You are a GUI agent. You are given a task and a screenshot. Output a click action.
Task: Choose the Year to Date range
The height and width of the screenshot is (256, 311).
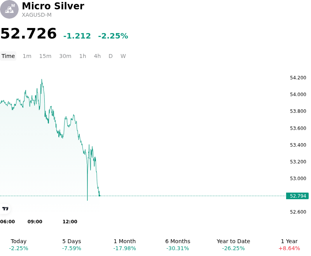click(233, 245)
